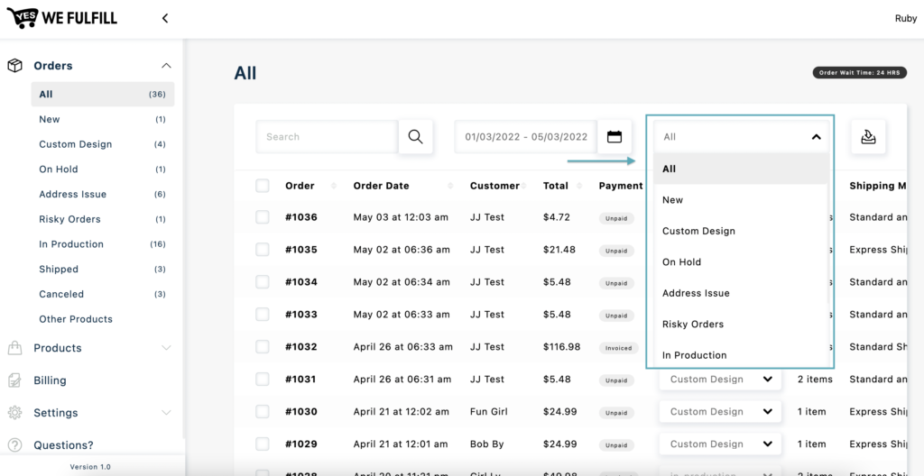The image size is (924, 476).
Task: Toggle select-all checkbox in header
Action: pyautogui.click(x=263, y=186)
